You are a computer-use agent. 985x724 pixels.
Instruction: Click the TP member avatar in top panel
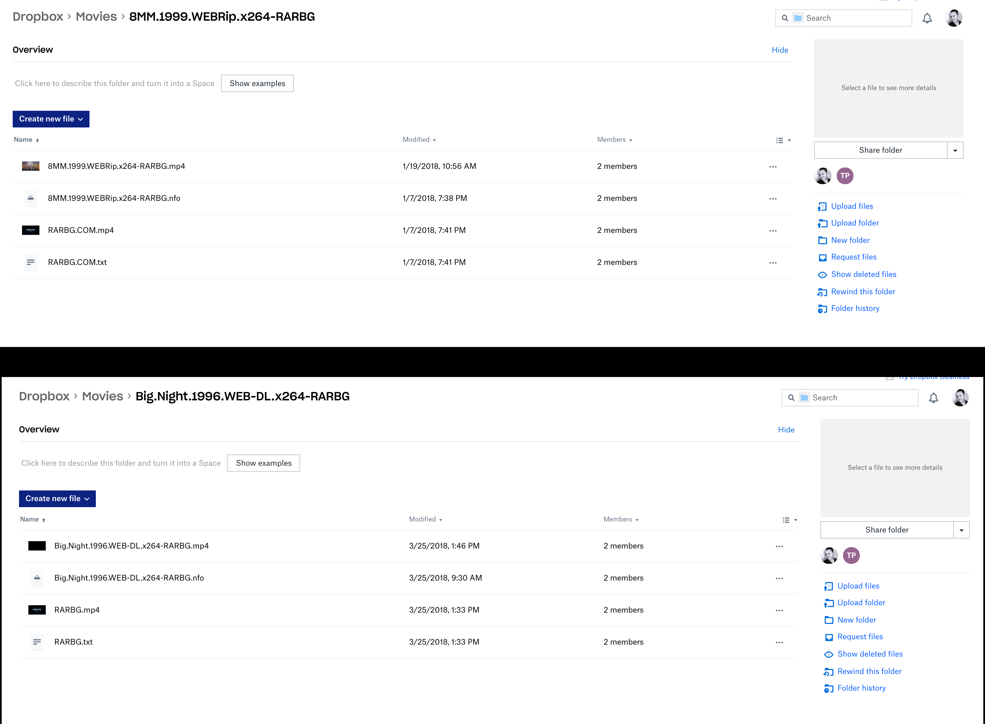[845, 176]
